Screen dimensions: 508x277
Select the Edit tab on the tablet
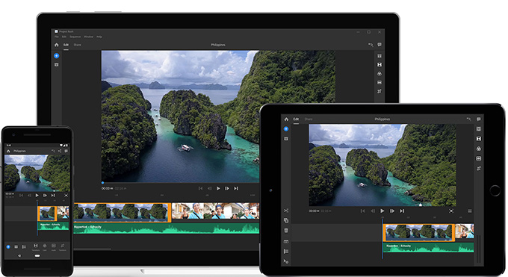pyautogui.click(x=296, y=119)
